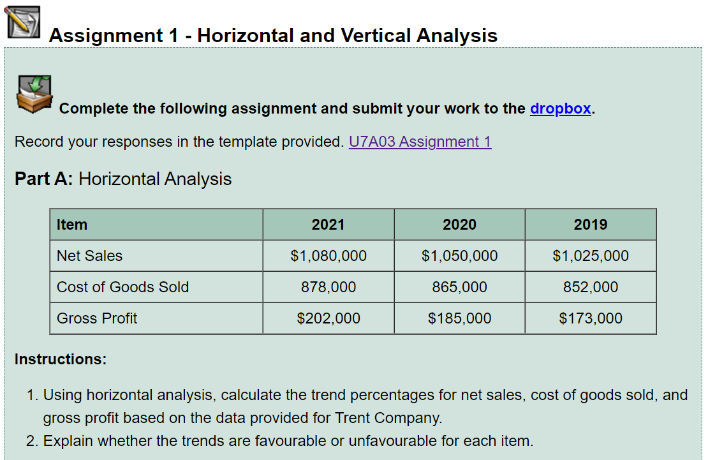Viewport: 708px width, 460px height.
Task: Select the 2020 column header
Action: tap(459, 225)
